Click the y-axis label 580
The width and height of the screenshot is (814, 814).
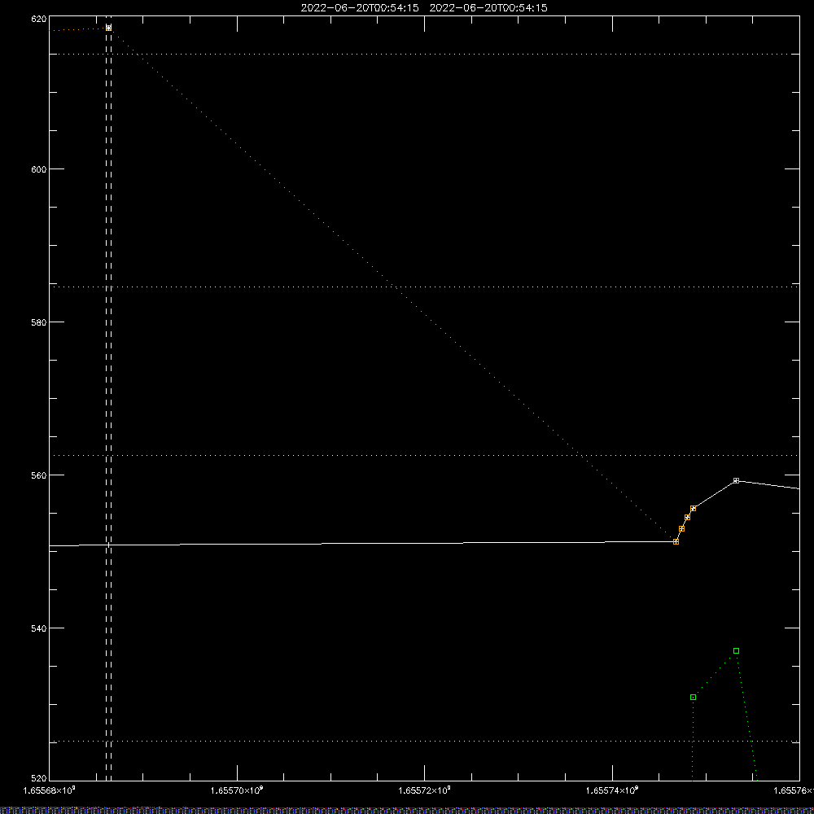(39, 322)
